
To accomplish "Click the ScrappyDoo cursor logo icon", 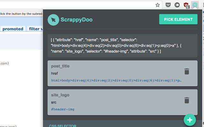I will [53, 20].
